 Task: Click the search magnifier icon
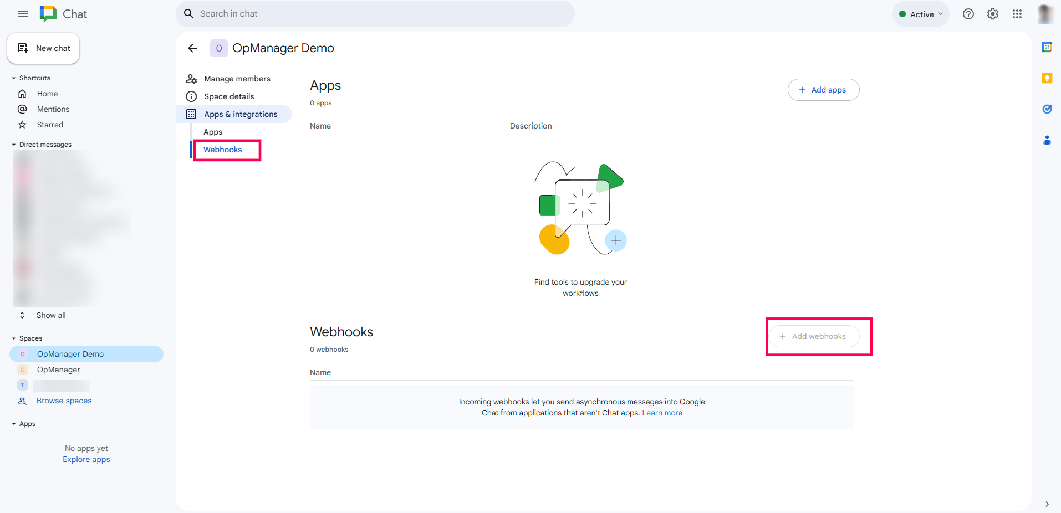click(189, 14)
